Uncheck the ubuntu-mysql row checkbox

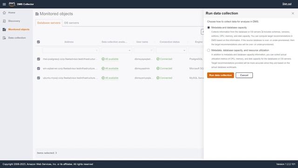coord(38,78)
